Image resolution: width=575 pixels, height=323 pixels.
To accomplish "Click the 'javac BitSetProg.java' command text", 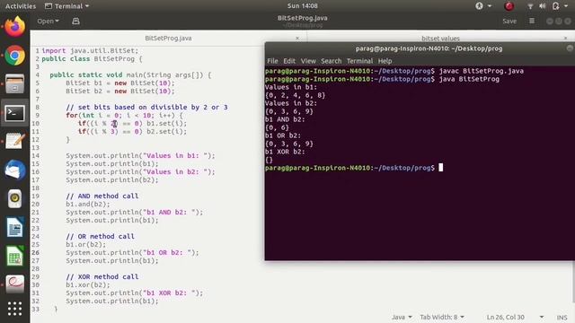I will click(x=482, y=71).
